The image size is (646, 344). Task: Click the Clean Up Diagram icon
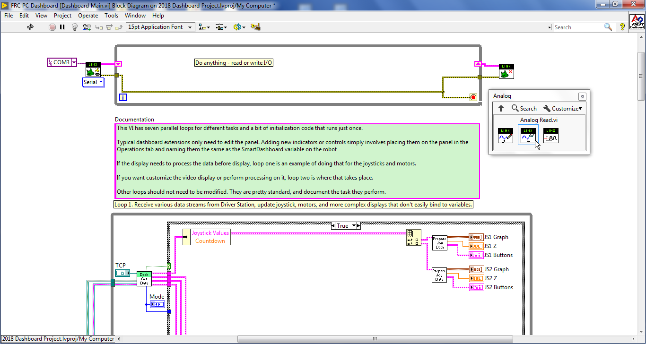(256, 27)
